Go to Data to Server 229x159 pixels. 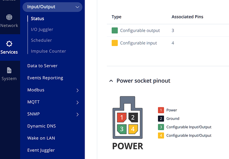[x=42, y=66]
